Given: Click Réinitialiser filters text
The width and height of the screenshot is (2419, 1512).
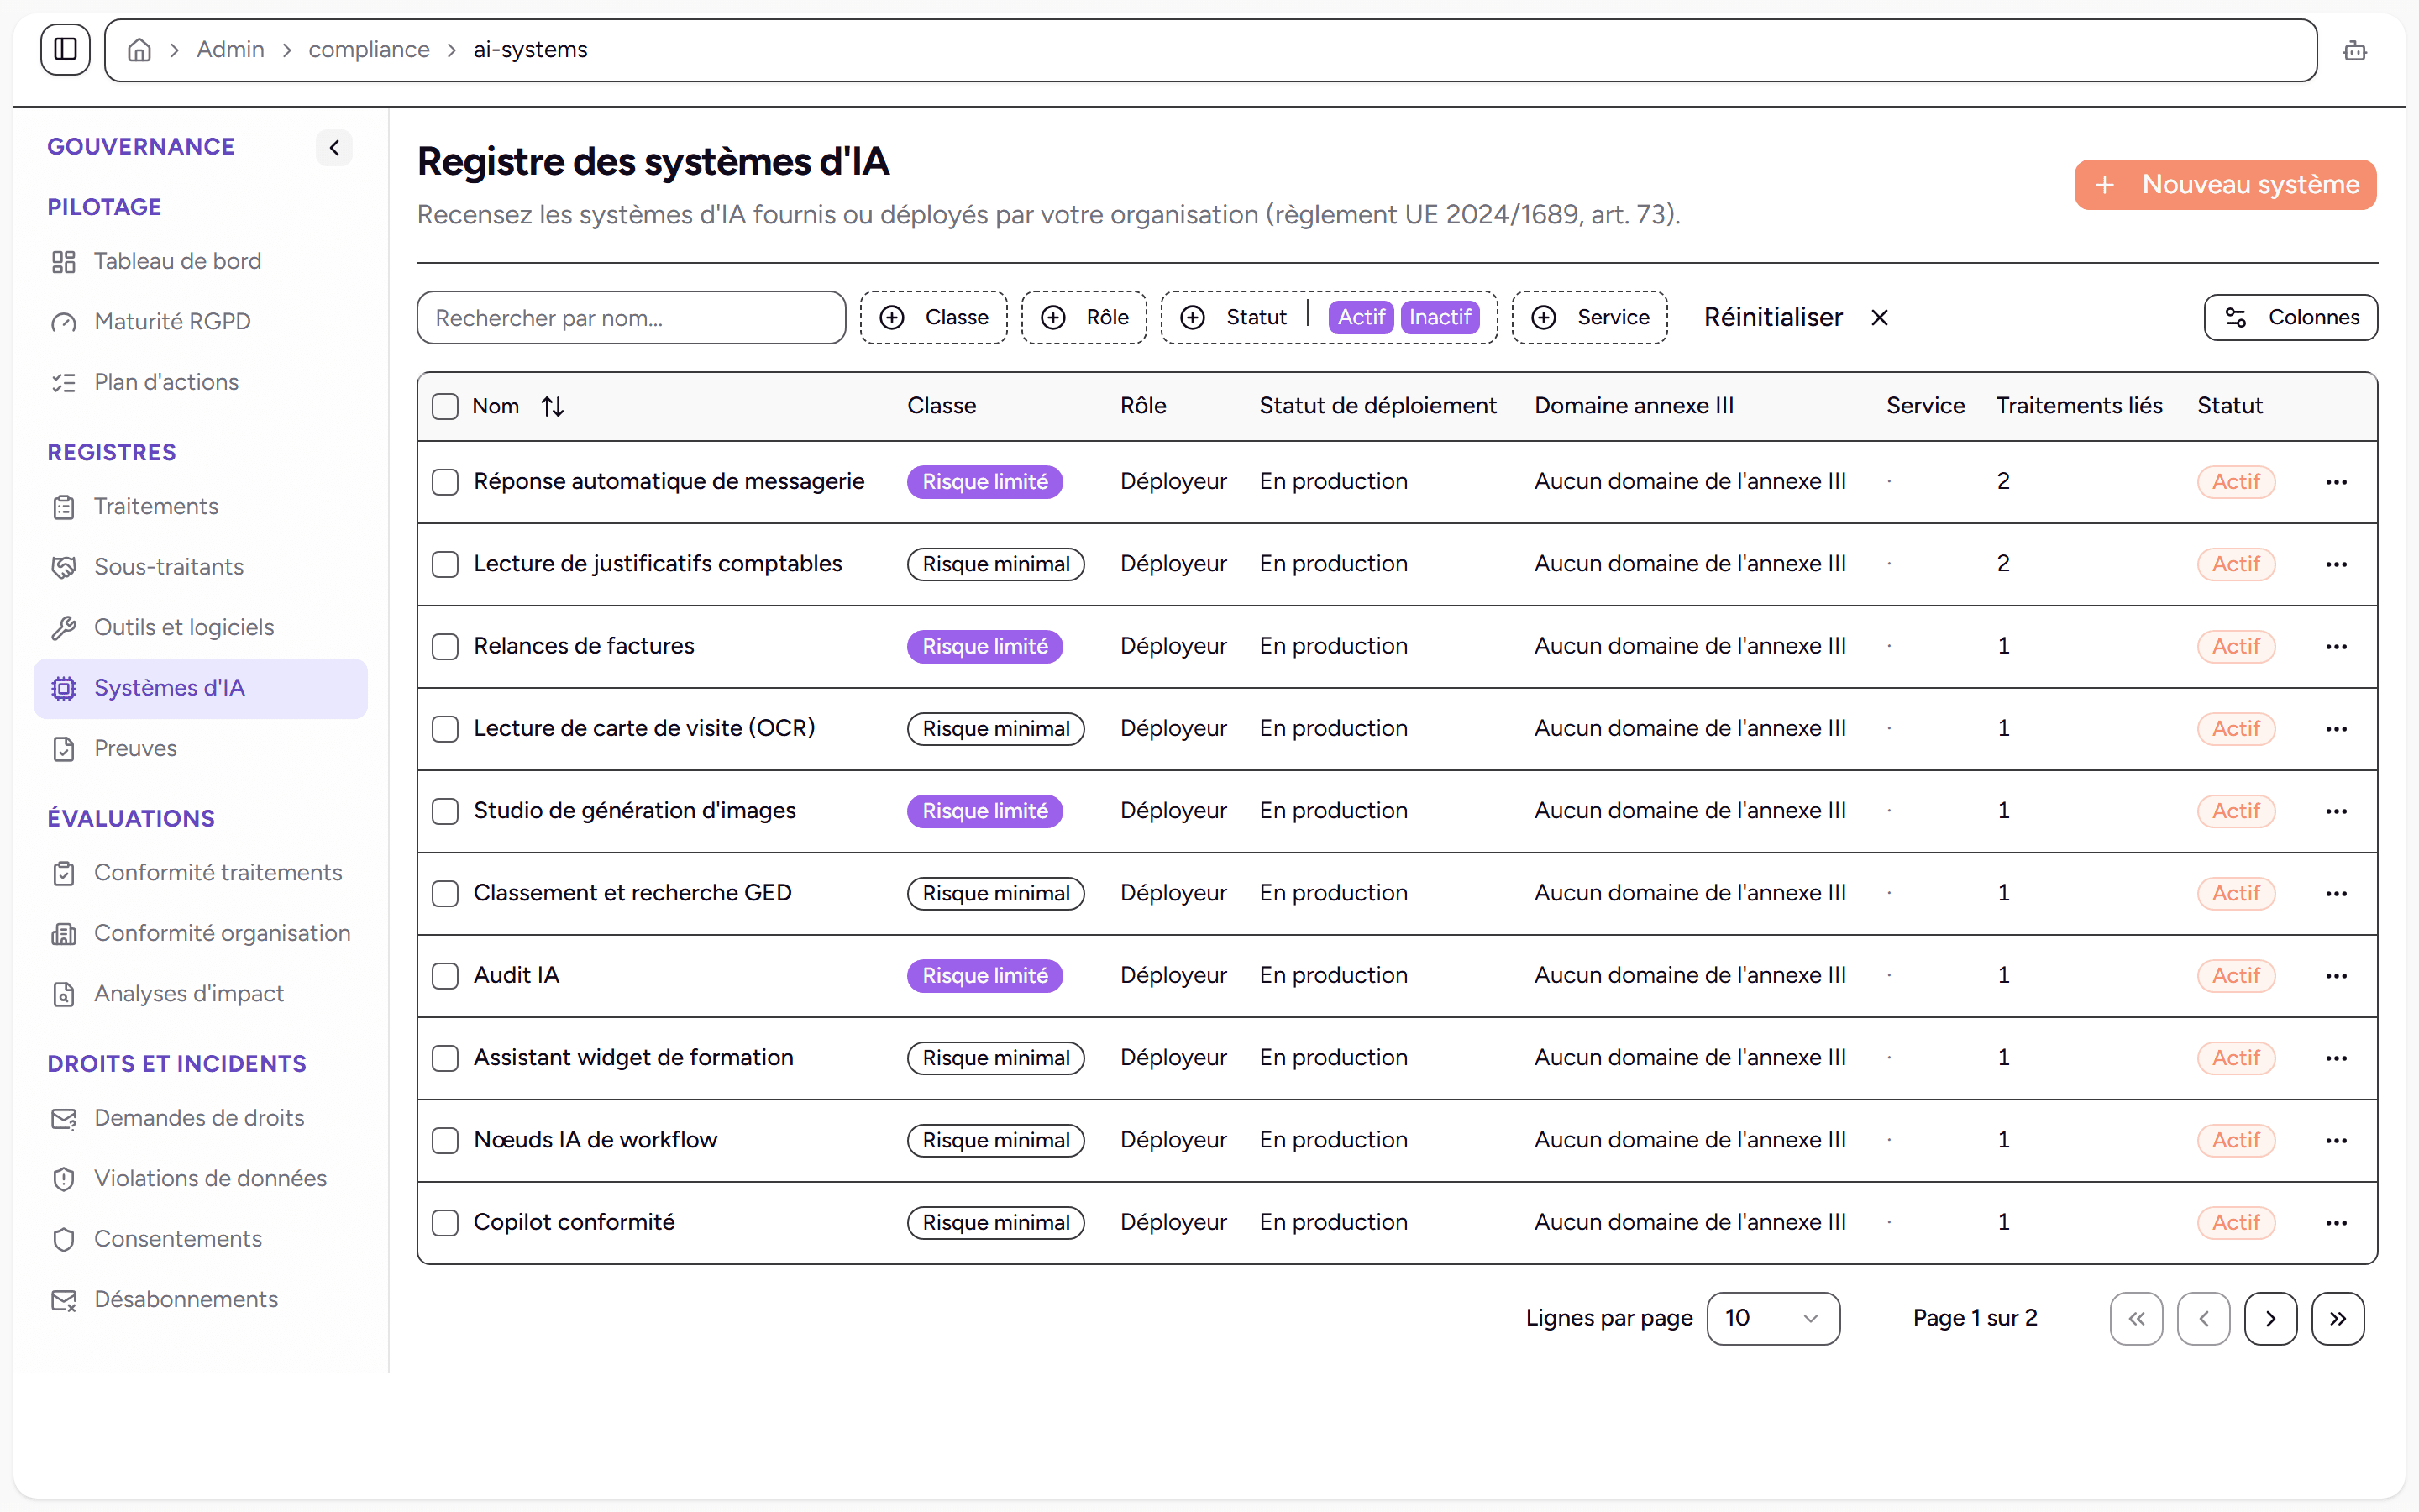Looking at the screenshot, I should click(x=1773, y=318).
